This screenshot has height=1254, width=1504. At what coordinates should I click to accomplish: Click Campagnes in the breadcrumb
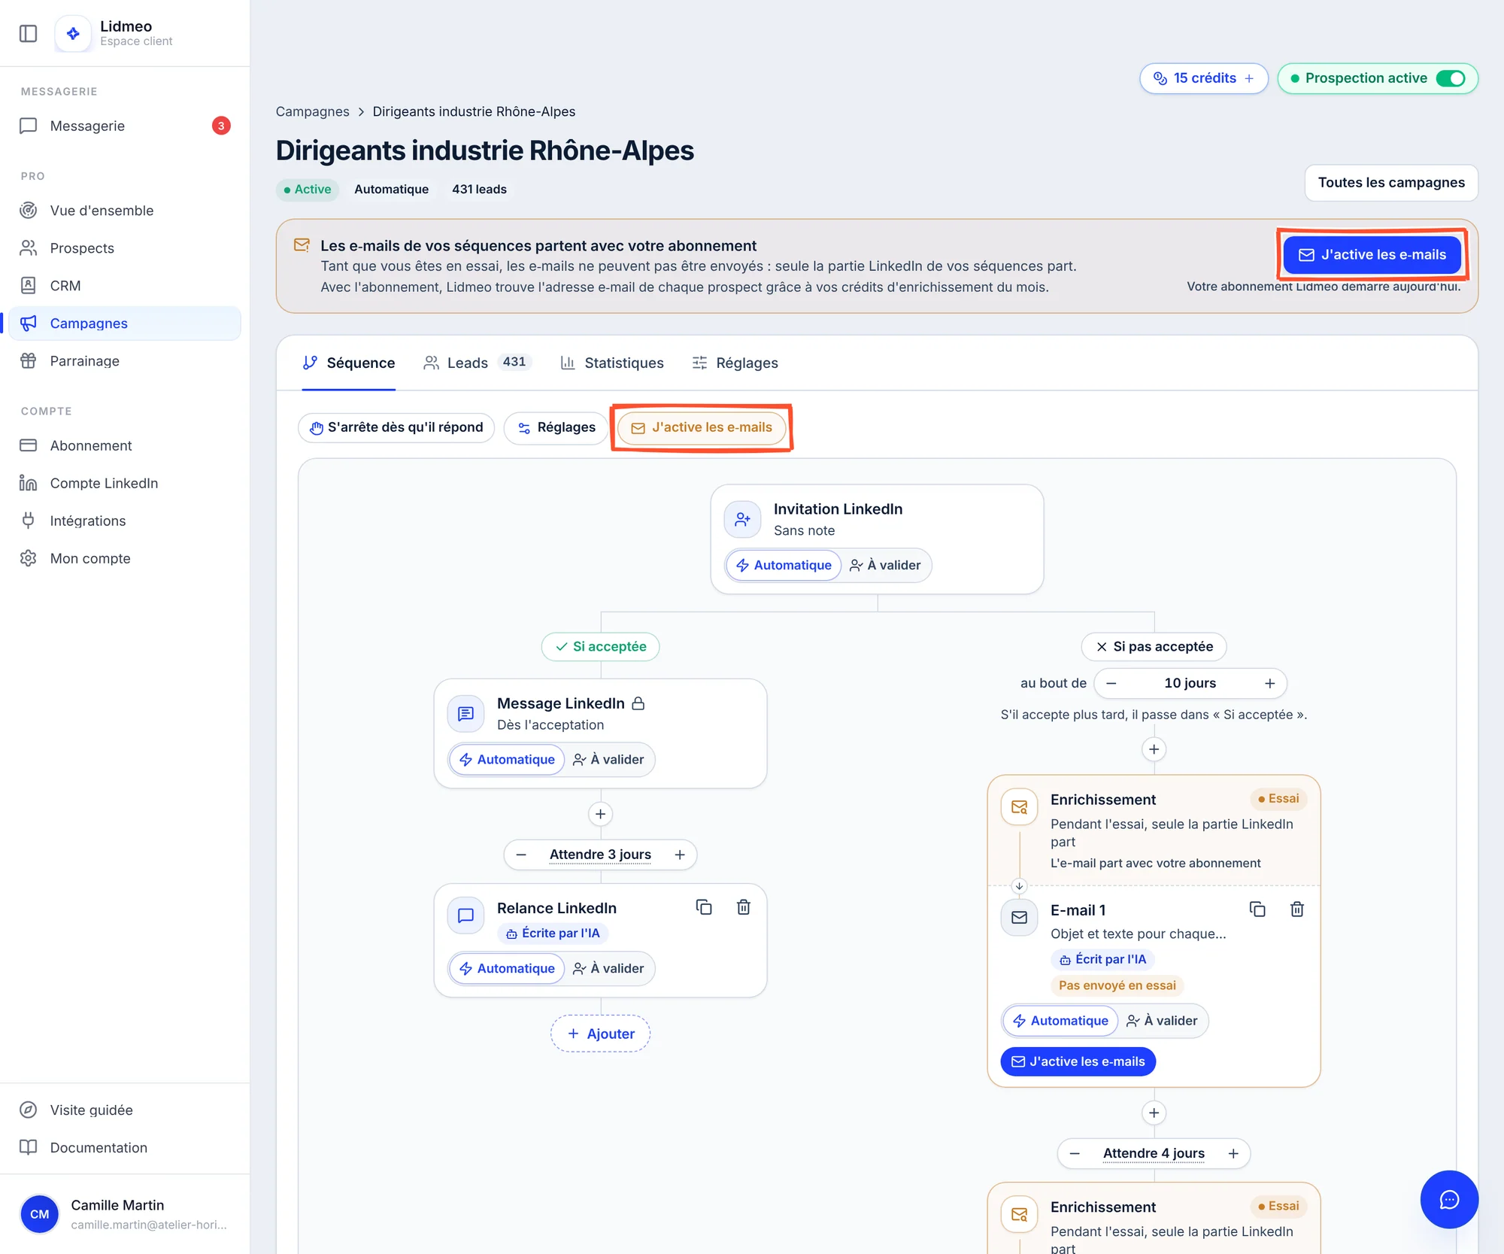pyautogui.click(x=312, y=111)
